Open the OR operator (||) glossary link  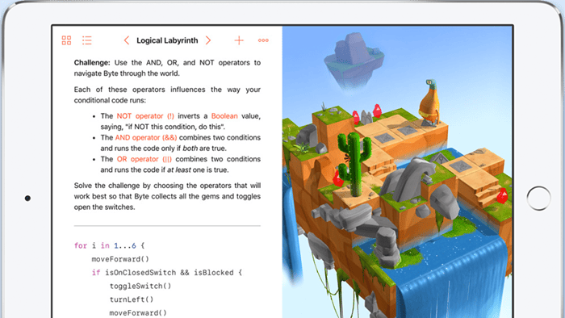click(x=144, y=159)
